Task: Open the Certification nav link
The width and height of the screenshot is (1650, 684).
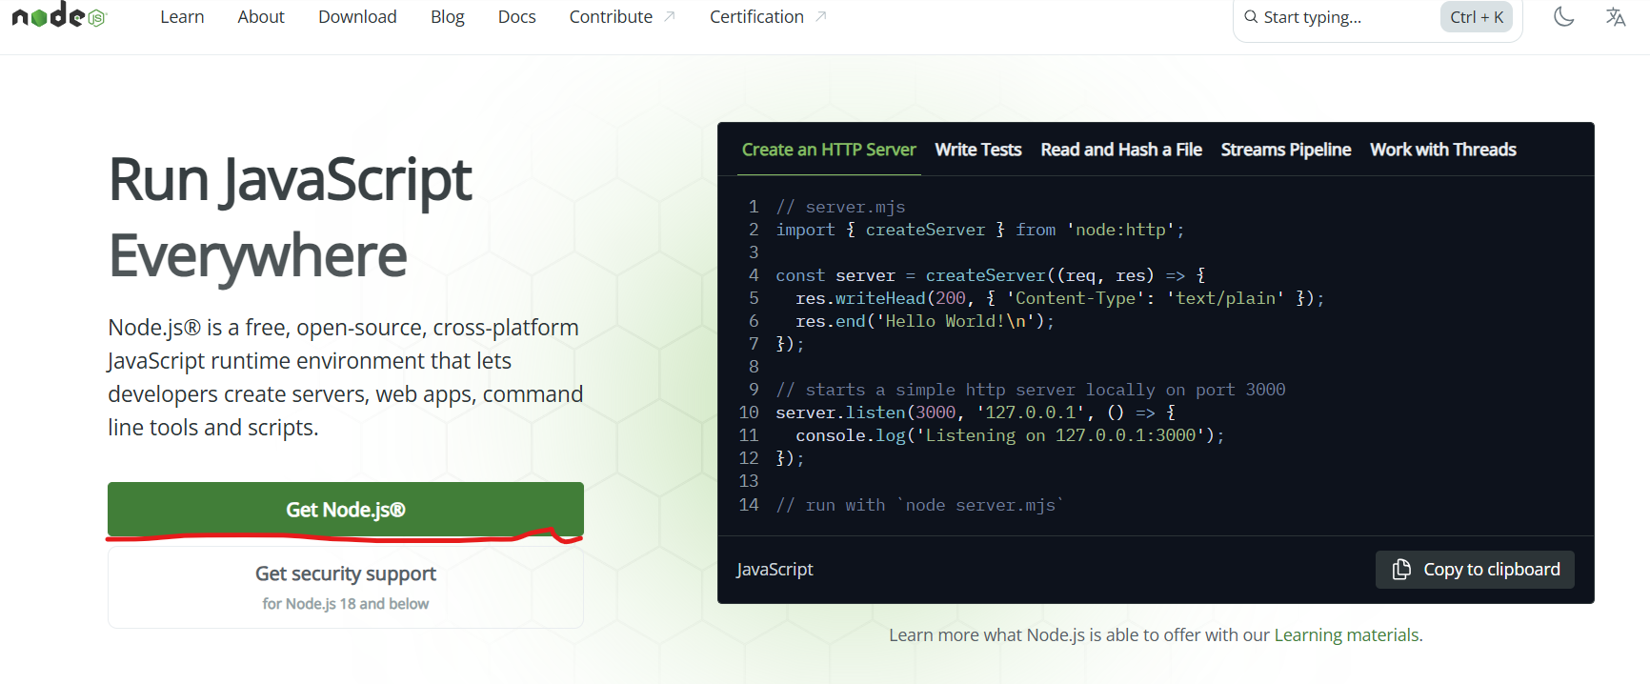Action: tap(756, 17)
